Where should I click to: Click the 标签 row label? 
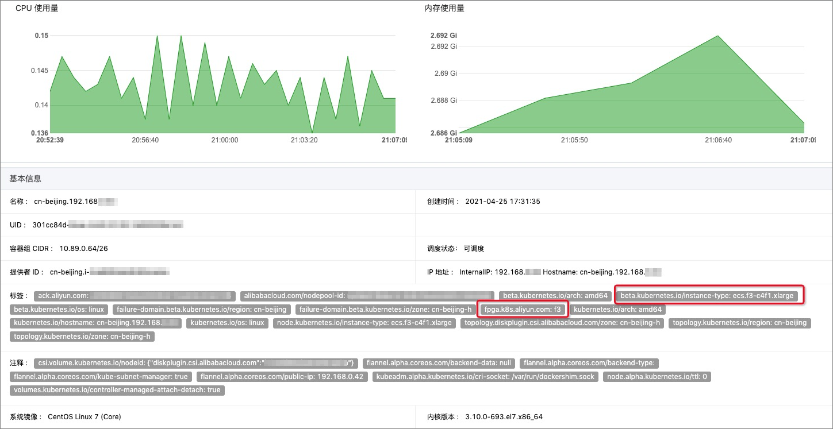(x=18, y=296)
